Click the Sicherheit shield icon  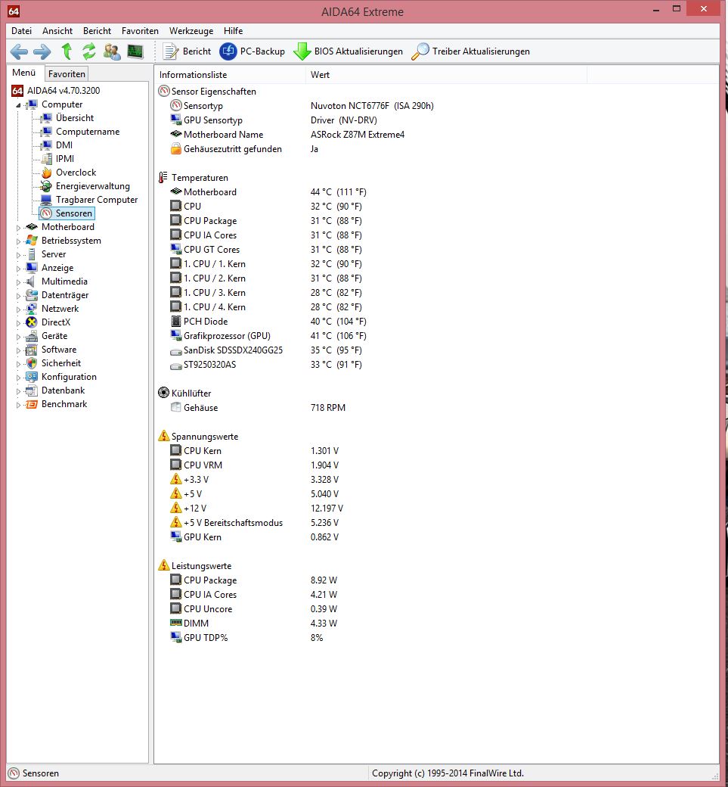point(32,363)
